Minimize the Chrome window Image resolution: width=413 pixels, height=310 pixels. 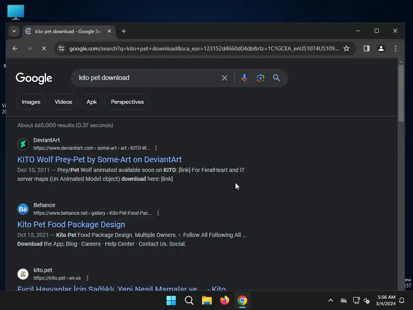pos(358,31)
